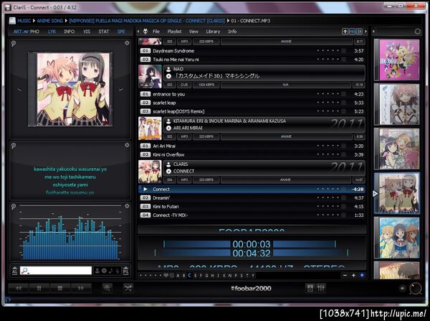Image resolution: width=430 pixels, height=321 pixels.
Task: Stop the playback
Action: [60, 288]
